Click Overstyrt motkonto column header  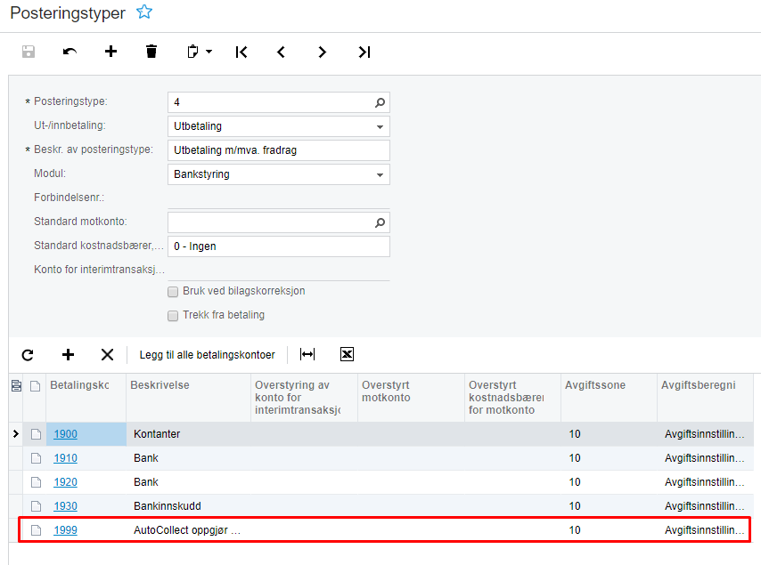pyautogui.click(x=411, y=398)
